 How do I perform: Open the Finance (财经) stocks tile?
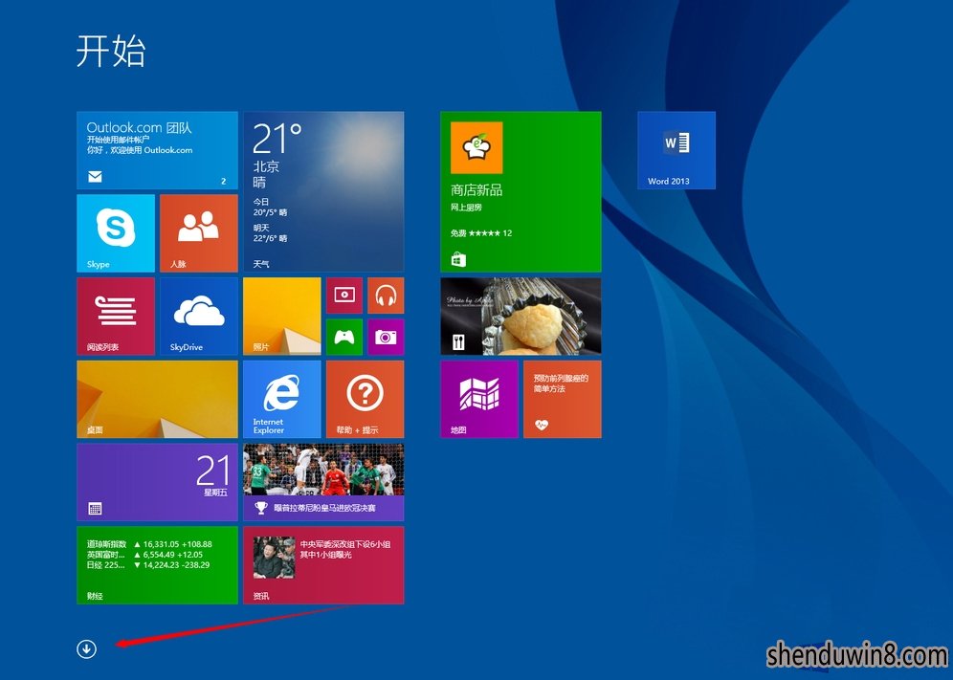point(157,565)
